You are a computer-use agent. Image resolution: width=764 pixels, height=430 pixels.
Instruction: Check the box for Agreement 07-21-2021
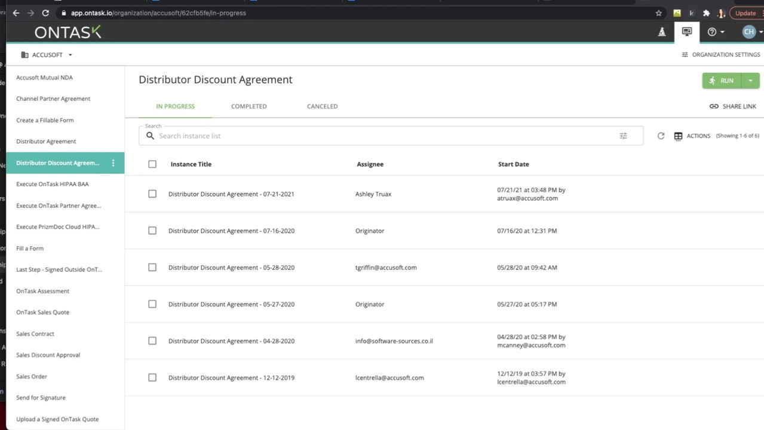[x=152, y=194]
